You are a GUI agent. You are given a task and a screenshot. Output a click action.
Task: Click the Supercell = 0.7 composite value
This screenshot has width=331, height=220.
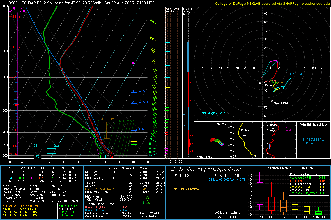(68, 206)
